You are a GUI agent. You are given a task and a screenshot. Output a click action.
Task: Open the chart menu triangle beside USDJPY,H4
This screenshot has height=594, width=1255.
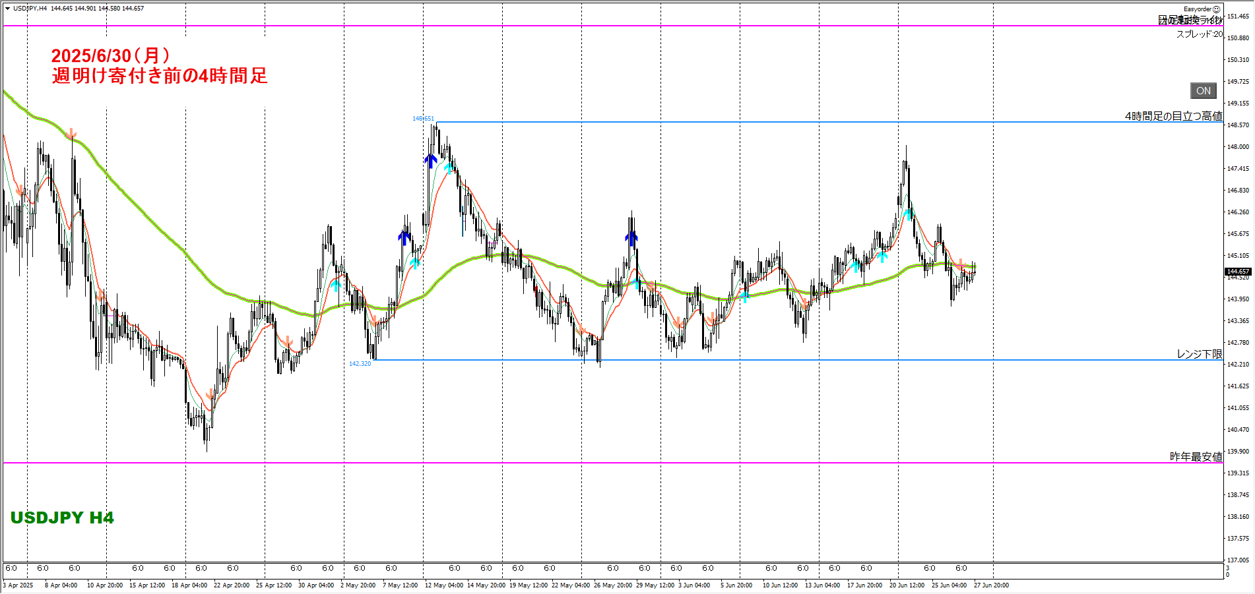click(7, 9)
